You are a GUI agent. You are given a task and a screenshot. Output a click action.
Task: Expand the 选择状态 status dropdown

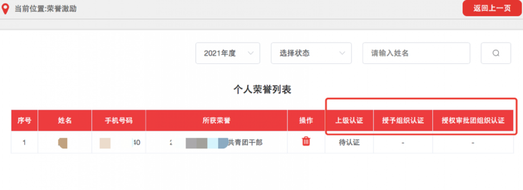pyautogui.click(x=311, y=53)
